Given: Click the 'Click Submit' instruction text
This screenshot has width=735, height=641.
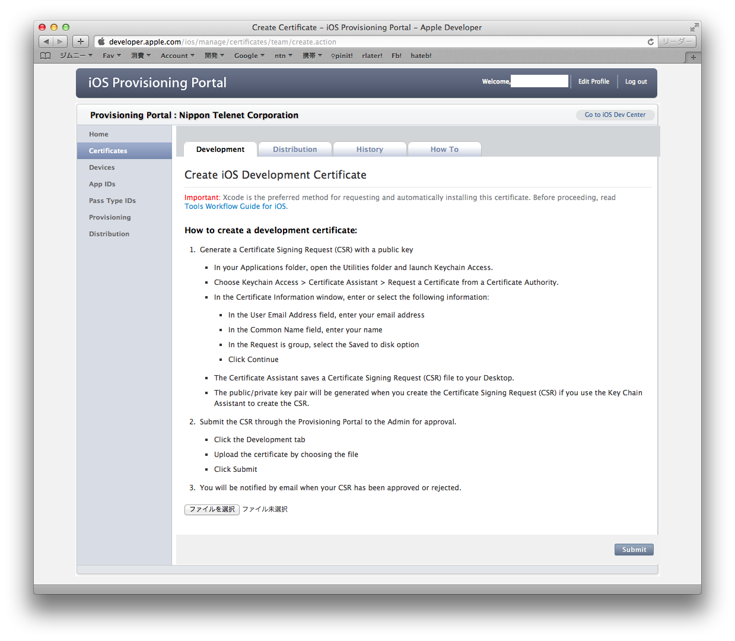Looking at the screenshot, I should coord(236,469).
